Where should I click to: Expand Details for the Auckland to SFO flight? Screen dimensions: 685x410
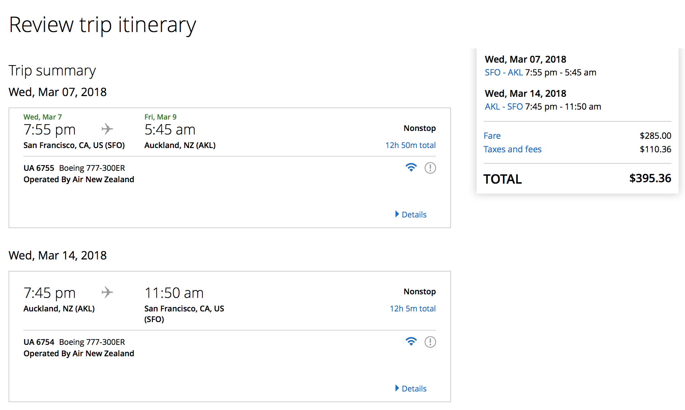click(411, 388)
